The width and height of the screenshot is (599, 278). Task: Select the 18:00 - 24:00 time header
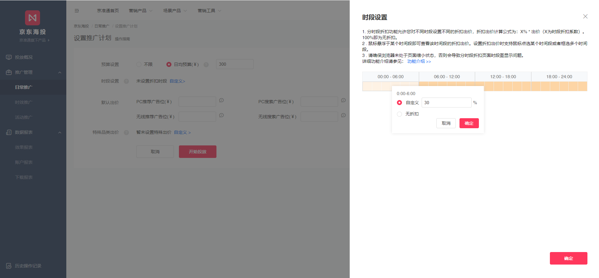click(559, 77)
